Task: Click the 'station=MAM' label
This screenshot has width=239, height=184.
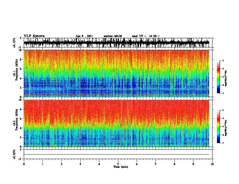Action: point(113,36)
